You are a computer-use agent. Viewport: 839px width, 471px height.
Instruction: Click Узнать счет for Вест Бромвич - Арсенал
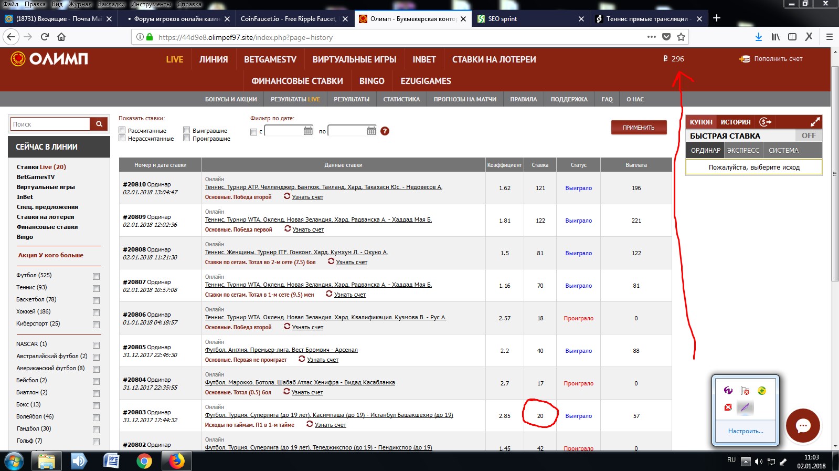[323, 360]
